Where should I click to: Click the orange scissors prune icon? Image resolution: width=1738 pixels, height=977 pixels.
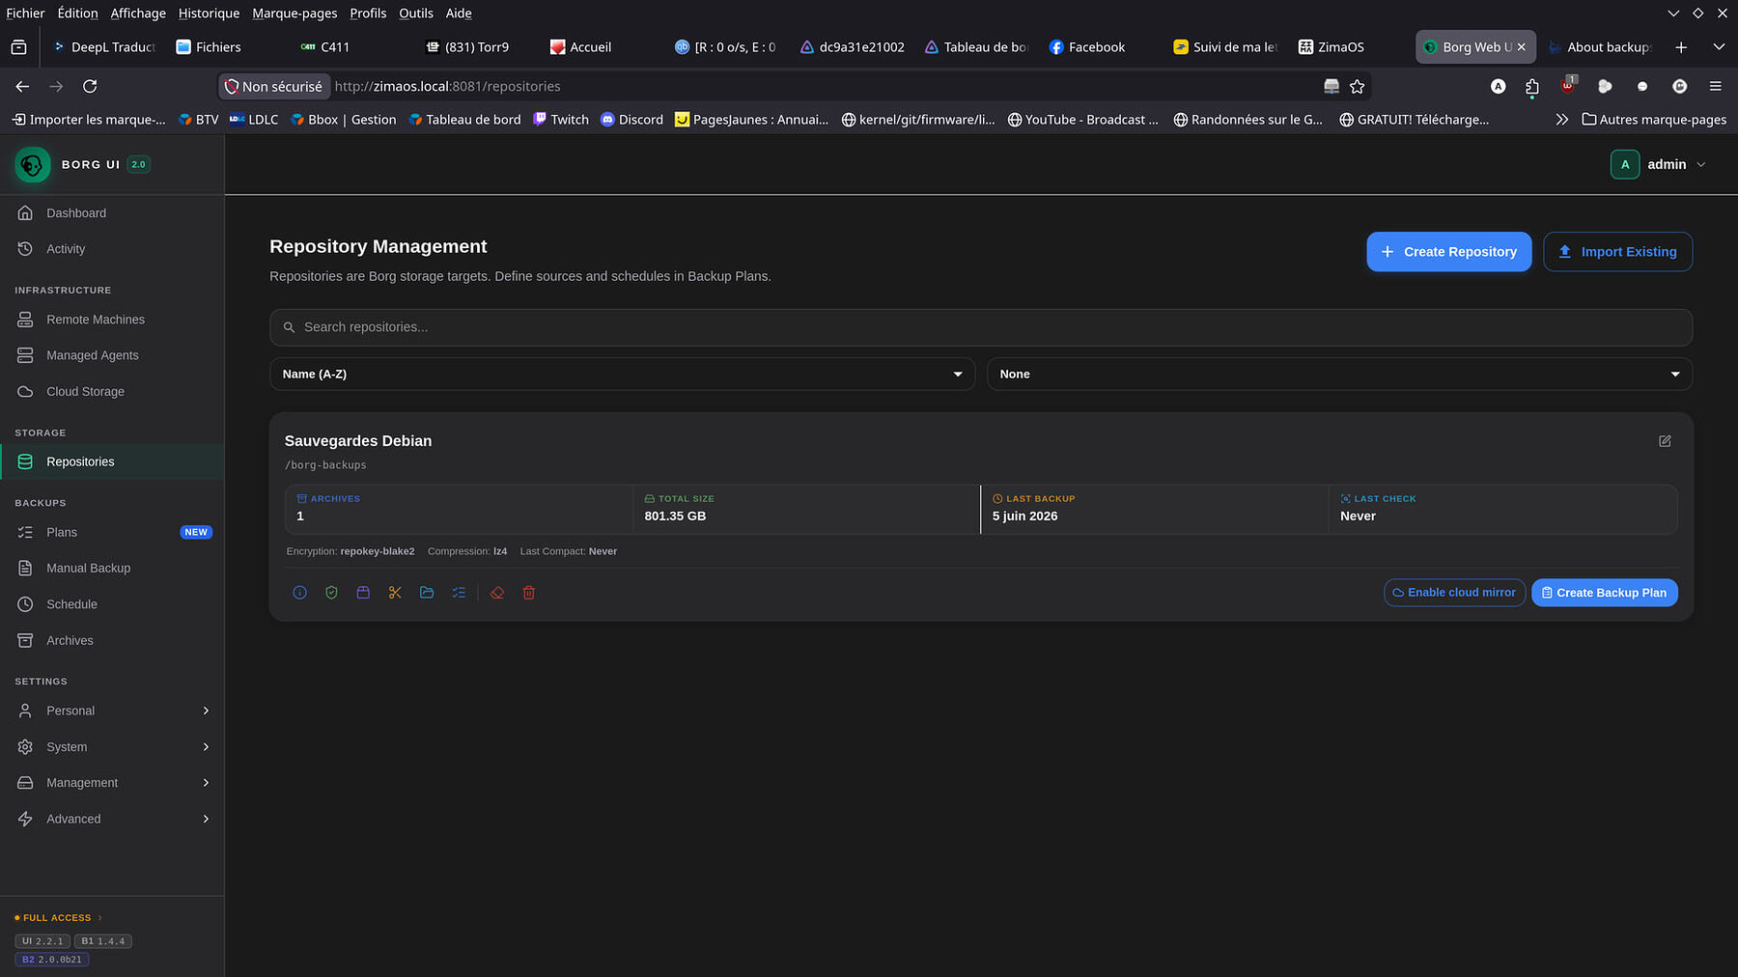coord(395,593)
